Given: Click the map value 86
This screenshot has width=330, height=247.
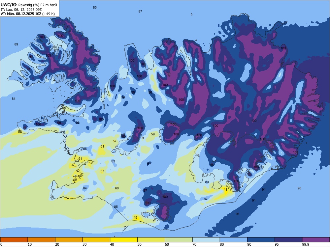Looking at the screenshot, I should click(85, 149).
